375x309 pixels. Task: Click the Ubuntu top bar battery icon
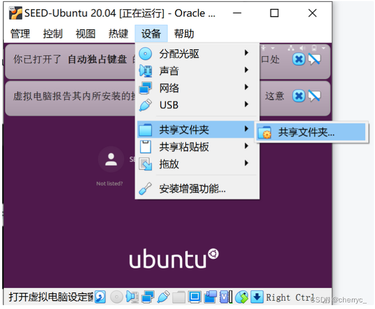tap(314, 48)
